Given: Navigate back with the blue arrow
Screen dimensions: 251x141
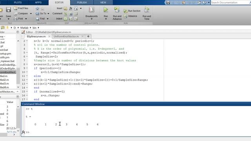Looking at the screenshot, I should pos(37,8).
